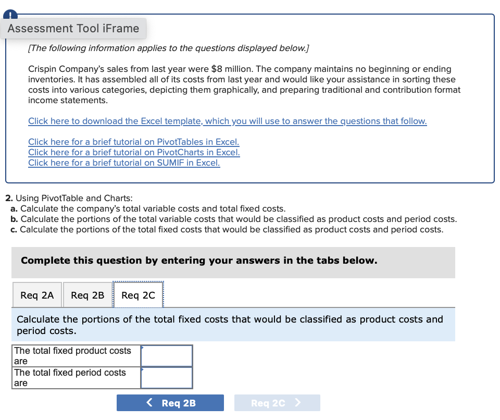The height and width of the screenshot is (420, 500).
Task: Click the total fixed product costs input field
Action: pos(166,355)
